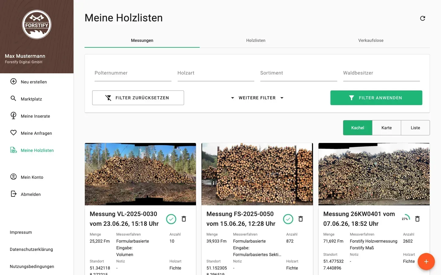This screenshot has height=275, width=441.
Task: Click the account icon beside Mein Konto
Action: coord(13,177)
